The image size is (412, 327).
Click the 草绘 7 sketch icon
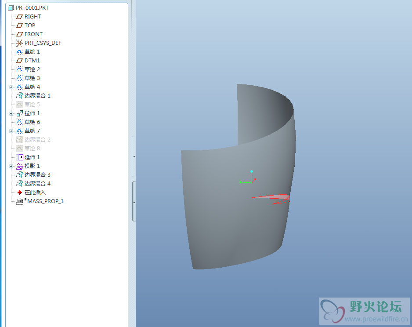pyautogui.click(x=19, y=131)
